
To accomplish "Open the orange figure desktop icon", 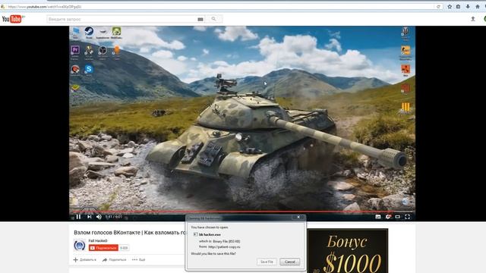I will click(x=117, y=51).
